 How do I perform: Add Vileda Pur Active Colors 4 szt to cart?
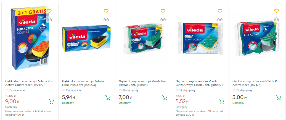coord(51,101)
